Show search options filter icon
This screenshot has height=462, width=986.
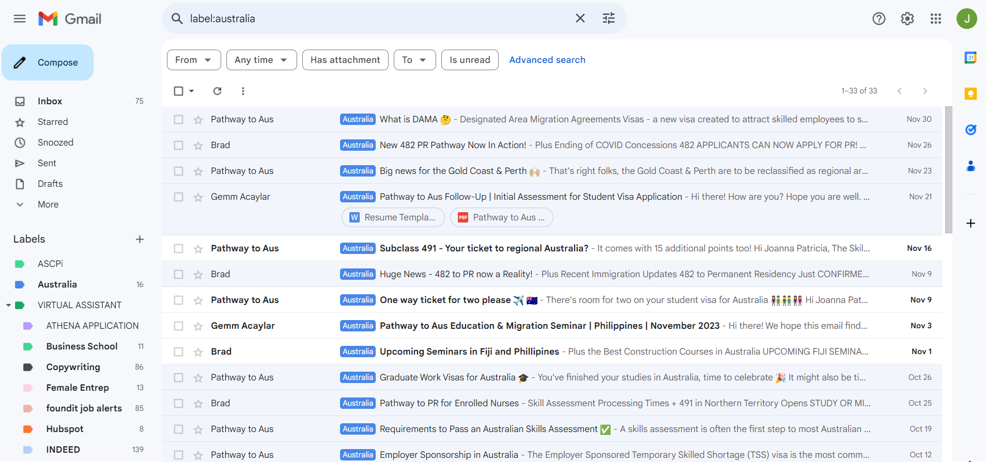click(x=609, y=19)
